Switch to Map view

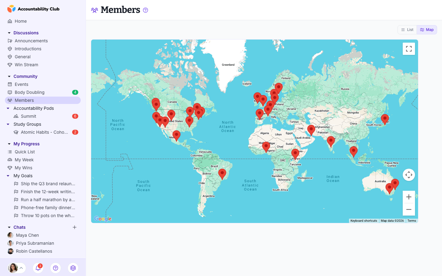click(427, 30)
